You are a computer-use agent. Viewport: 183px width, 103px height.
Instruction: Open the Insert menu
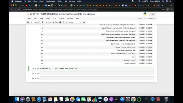coord(48,18)
